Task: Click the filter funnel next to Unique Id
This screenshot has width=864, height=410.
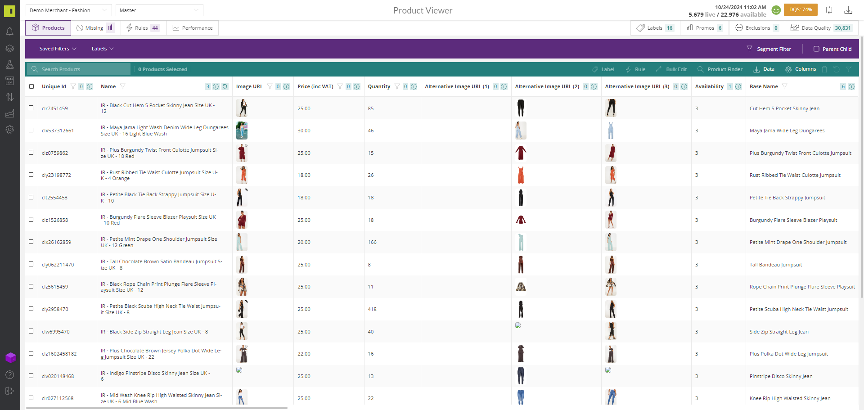Action: 73,86
